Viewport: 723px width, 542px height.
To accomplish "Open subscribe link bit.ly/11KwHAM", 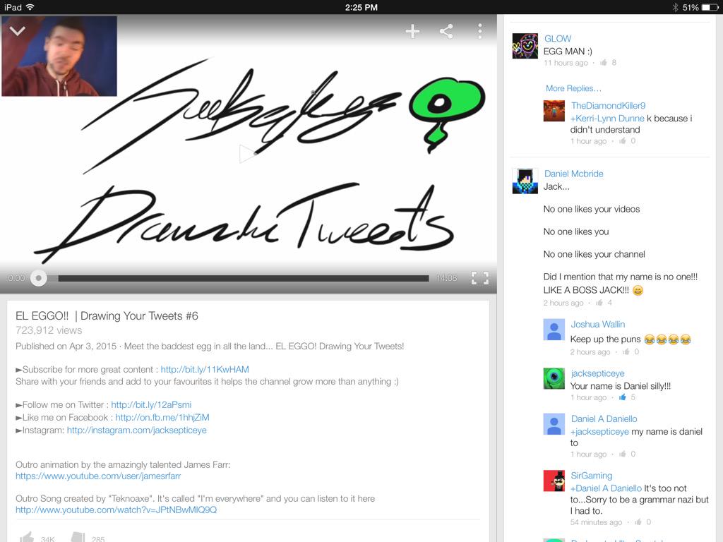I will (x=205, y=370).
